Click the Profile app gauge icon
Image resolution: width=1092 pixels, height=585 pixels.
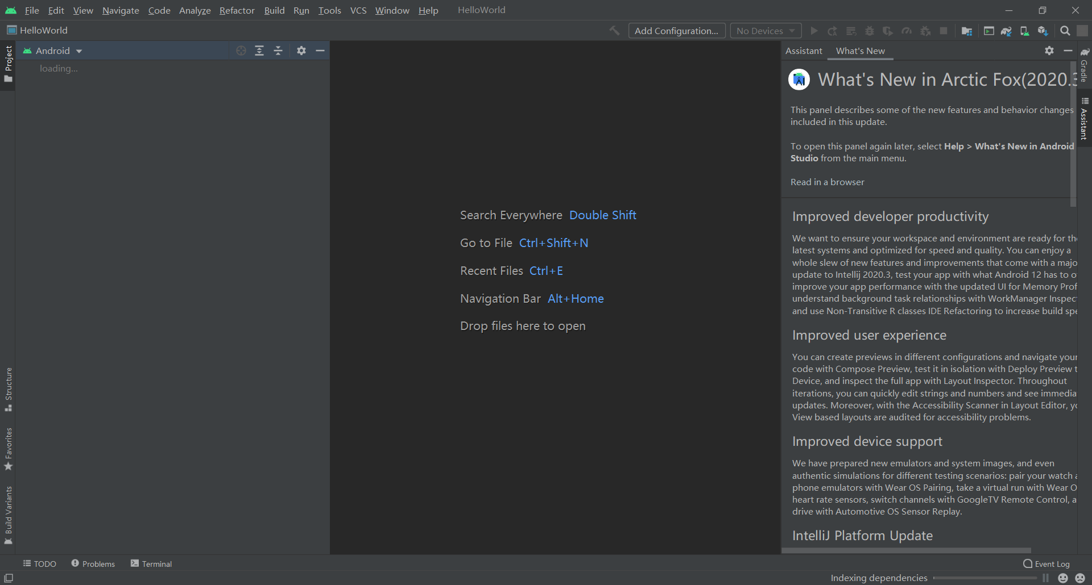click(907, 31)
